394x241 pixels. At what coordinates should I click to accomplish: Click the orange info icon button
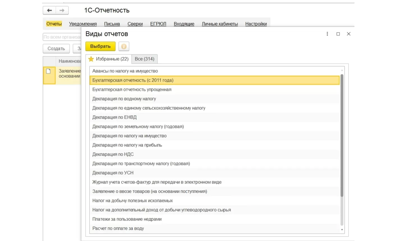[x=124, y=46]
